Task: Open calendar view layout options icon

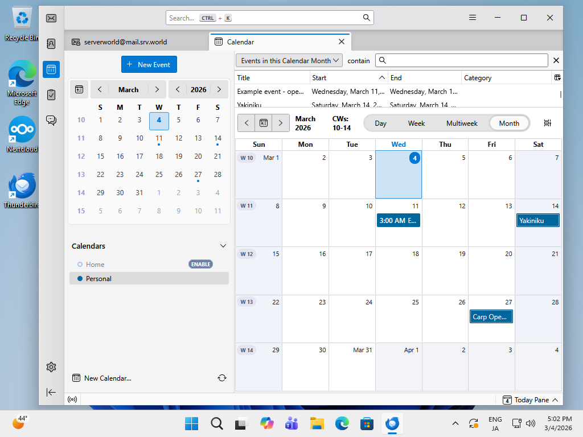Action: (x=547, y=123)
